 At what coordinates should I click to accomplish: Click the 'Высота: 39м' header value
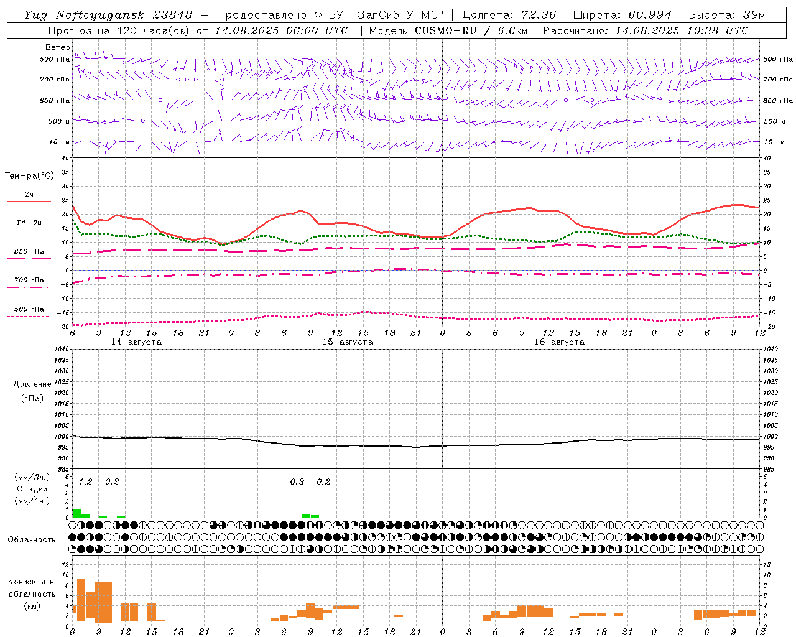pyautogui.click(x=727, y=15)
